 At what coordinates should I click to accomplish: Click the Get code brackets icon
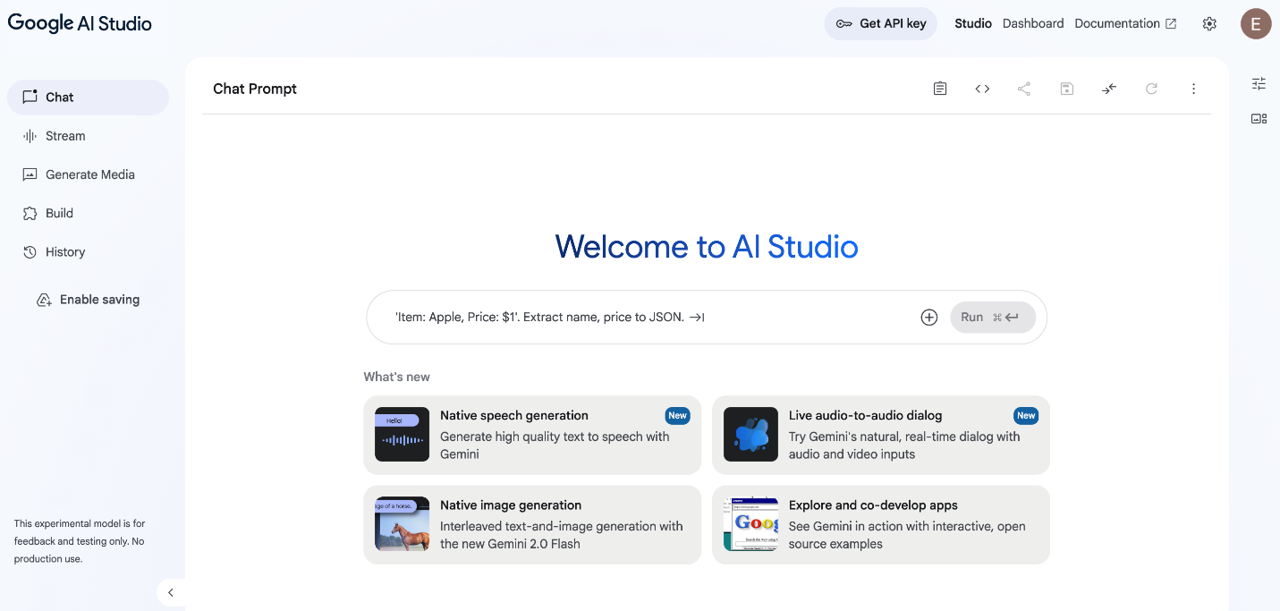(982, 89)
